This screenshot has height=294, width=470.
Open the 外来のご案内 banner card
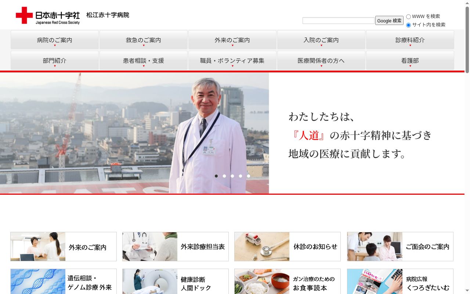point(64,247)
